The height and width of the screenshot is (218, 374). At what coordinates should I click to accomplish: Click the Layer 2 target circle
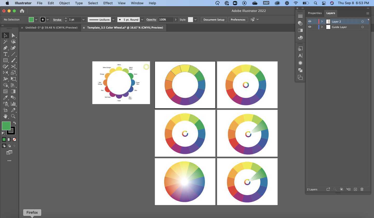point(363,22)
